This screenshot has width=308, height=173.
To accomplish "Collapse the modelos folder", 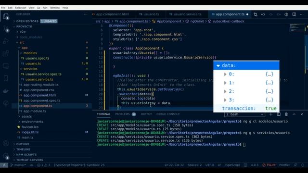I will point(52,53).
